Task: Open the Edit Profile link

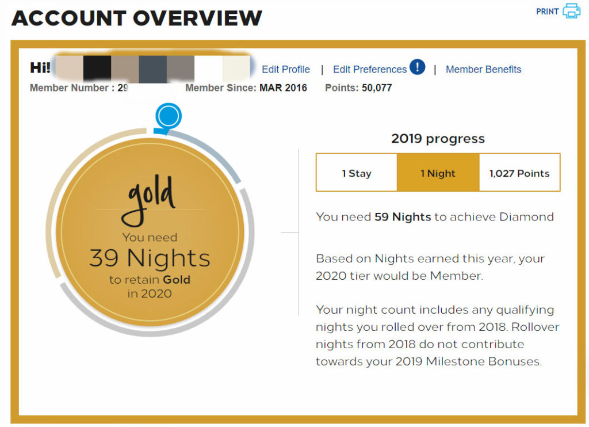Action: [x=286, y=70]
